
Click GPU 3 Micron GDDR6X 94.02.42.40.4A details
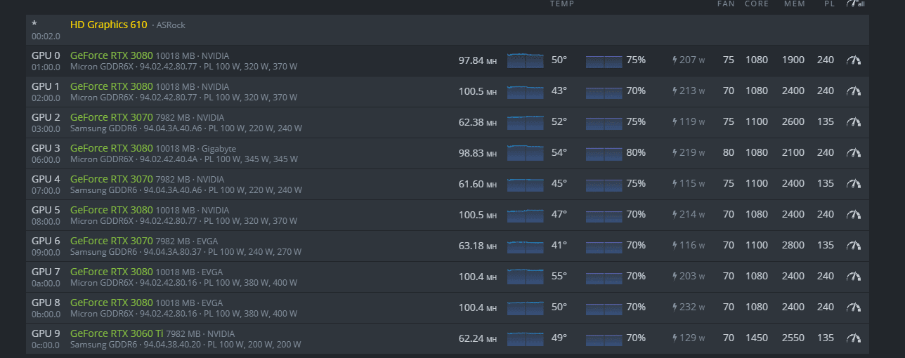click(x=184, y=159)
